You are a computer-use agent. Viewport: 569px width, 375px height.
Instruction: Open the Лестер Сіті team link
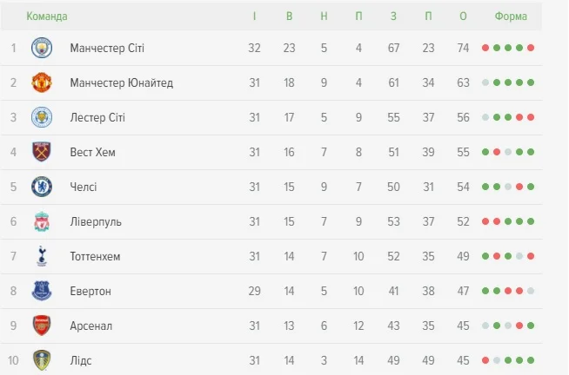tap(97, 117)
